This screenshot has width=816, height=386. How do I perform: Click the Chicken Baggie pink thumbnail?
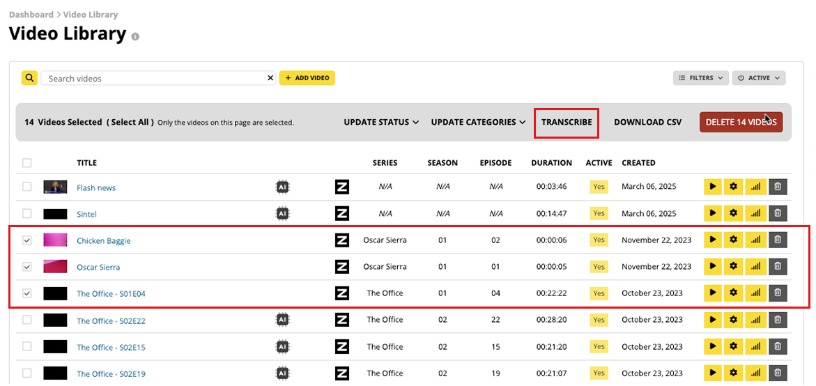[x=55, y=240]
